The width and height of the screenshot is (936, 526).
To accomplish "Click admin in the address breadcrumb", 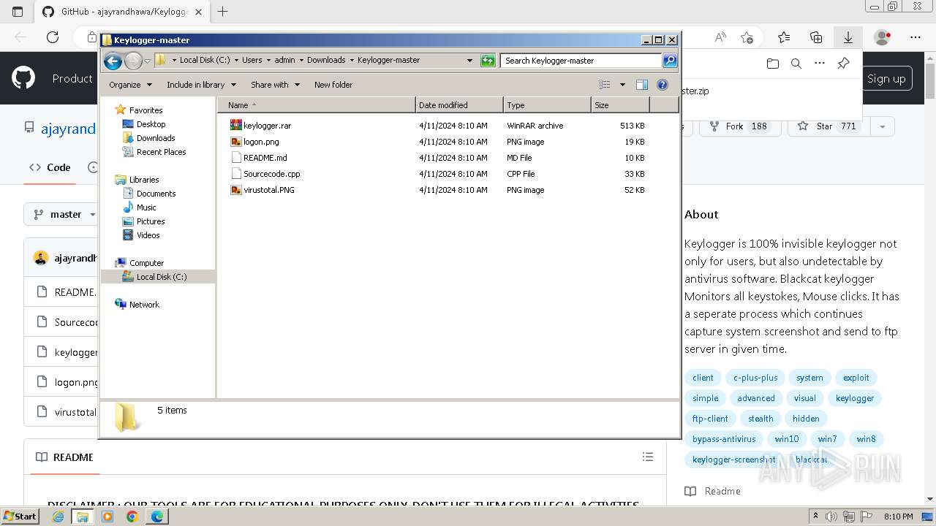I will 284,61.
